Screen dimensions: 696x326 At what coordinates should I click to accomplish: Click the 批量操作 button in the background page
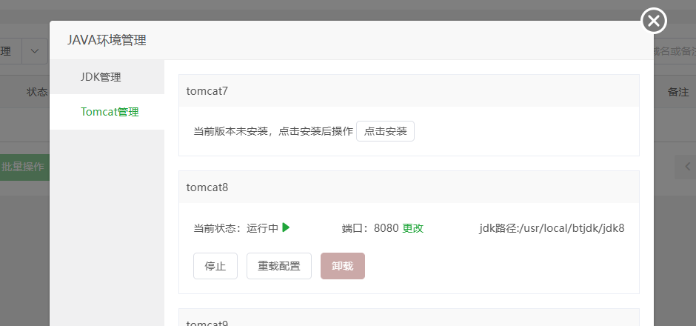[24, 167]
